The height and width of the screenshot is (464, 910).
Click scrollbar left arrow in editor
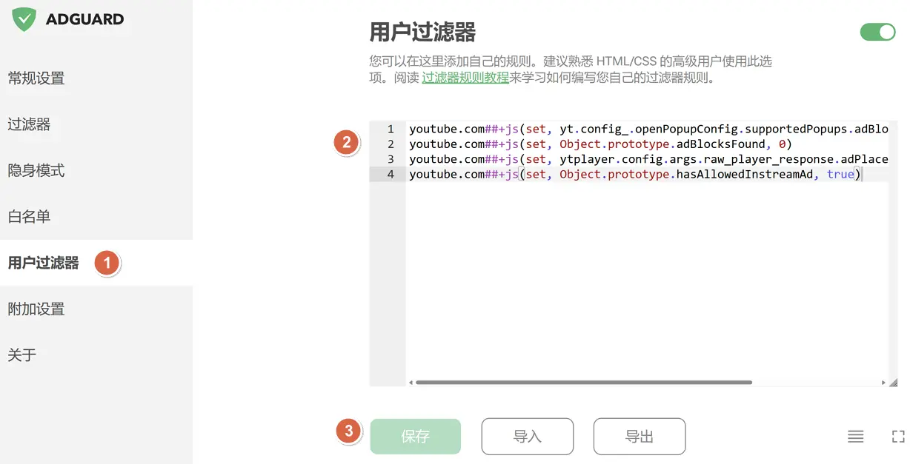[411, 383]
